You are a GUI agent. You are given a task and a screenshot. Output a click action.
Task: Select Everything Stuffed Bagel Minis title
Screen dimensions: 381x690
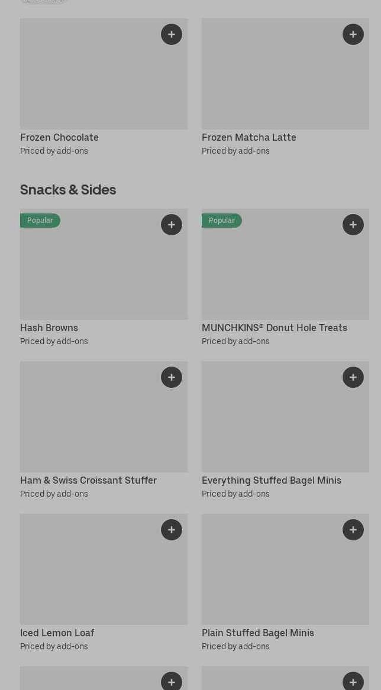(271, 480)
